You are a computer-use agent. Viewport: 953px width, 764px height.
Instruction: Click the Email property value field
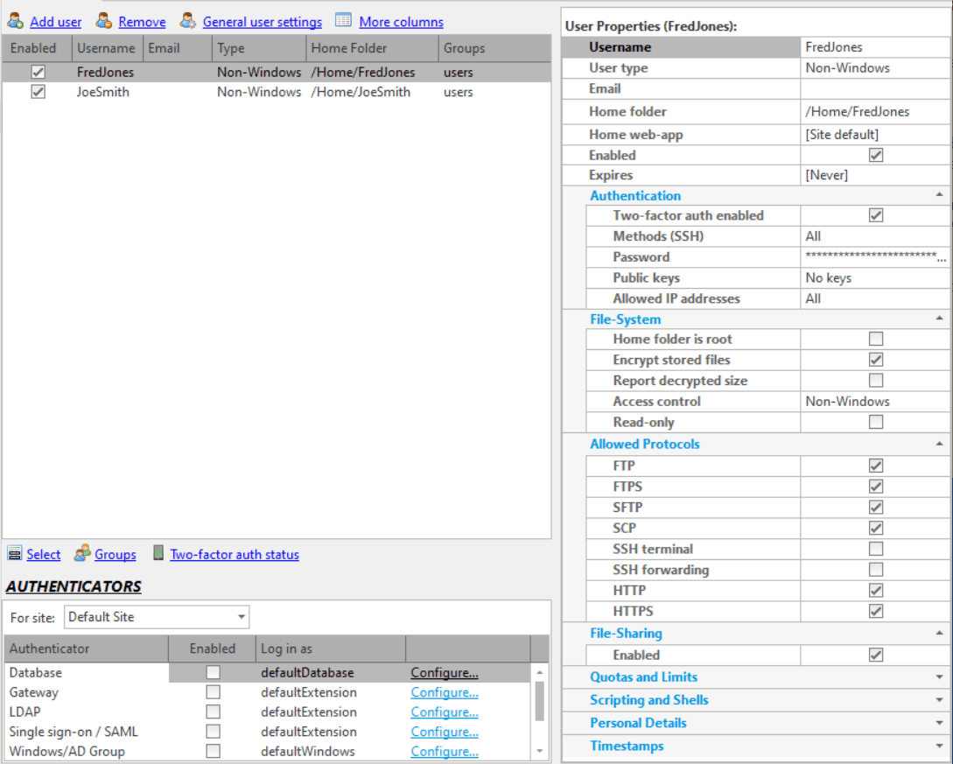click(x=875, y=88)
